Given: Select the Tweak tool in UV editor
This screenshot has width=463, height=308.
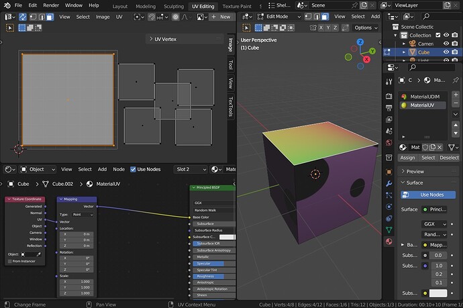Looking at the screenshot, I should pos(10,28).
